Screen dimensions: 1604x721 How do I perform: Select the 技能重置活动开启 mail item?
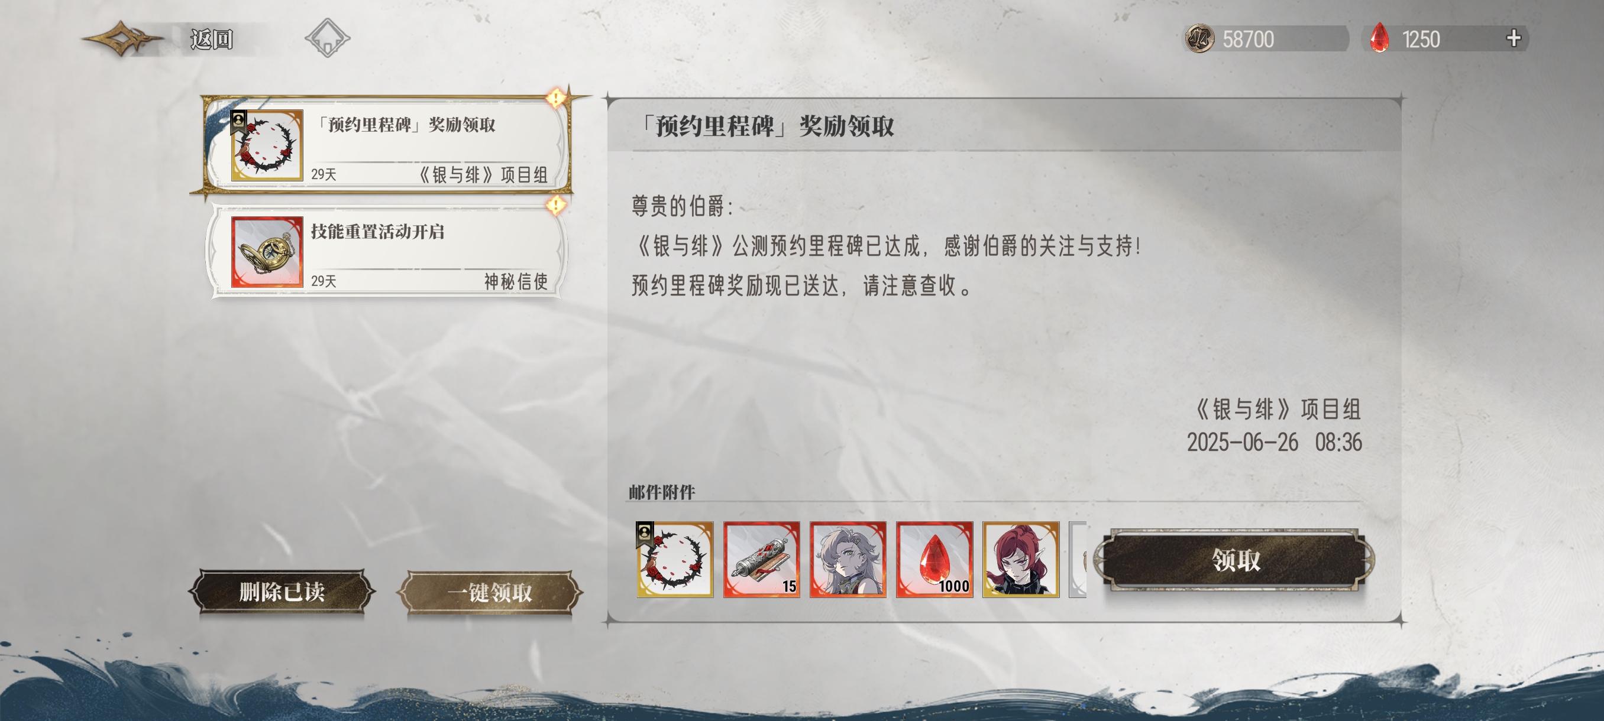[x=386, y=252]
